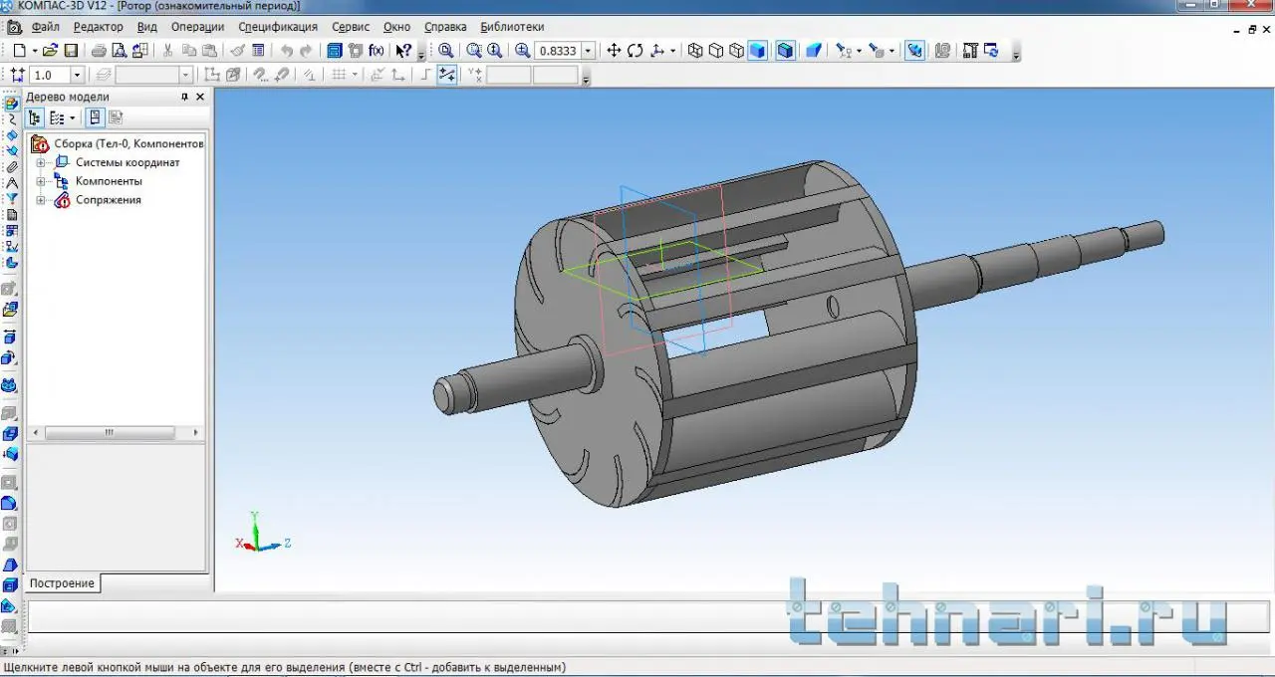Cut selection with the scissors icon

167,50
